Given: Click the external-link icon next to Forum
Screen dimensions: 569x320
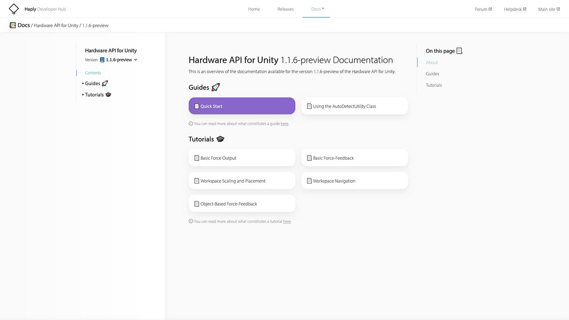Looking at the screenshot, I should pos(491,9).
